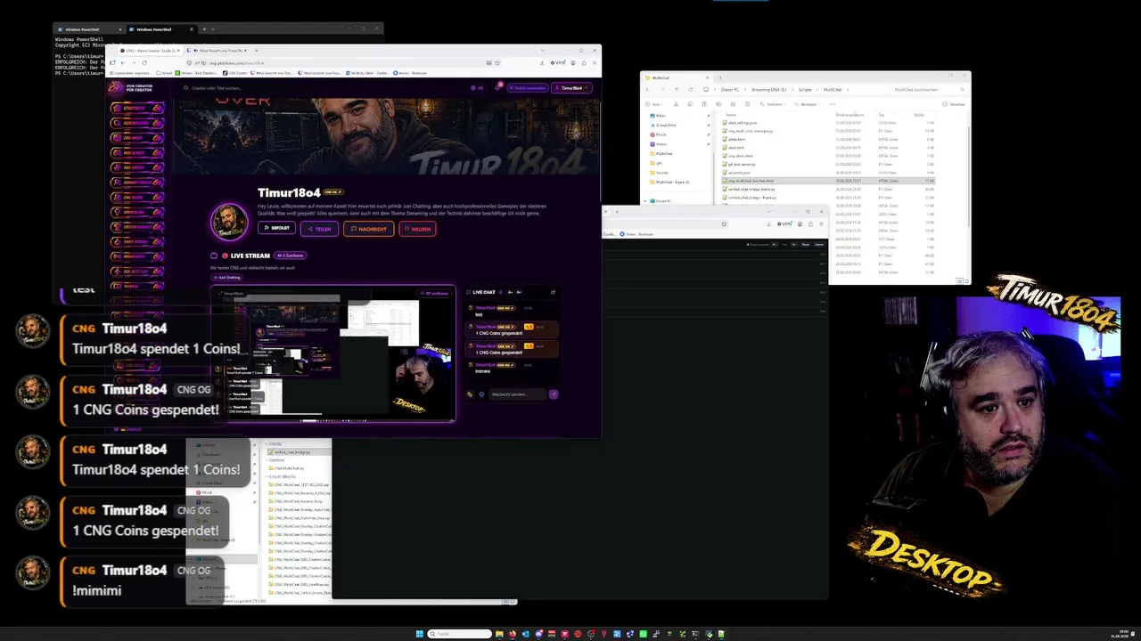The image size is (1141, 641).
Task: Send the chat message with the purple arrow
Action: 553,394
